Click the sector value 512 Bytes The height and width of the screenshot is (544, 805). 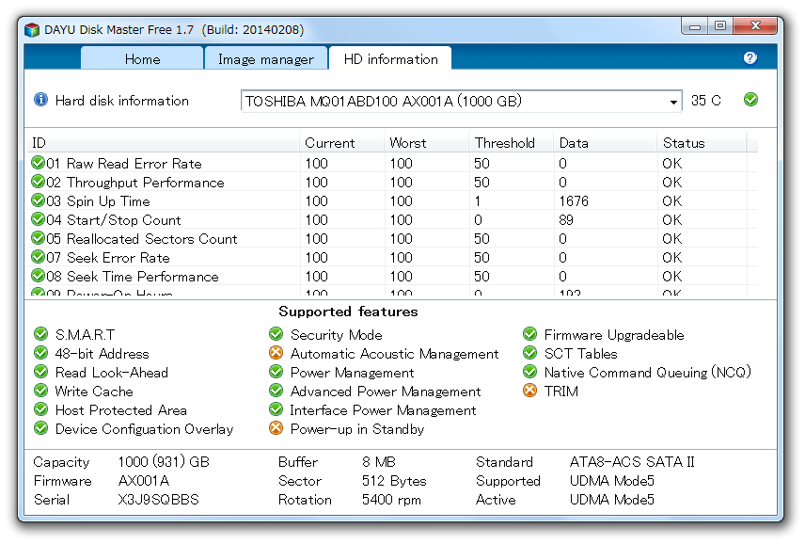394,481
